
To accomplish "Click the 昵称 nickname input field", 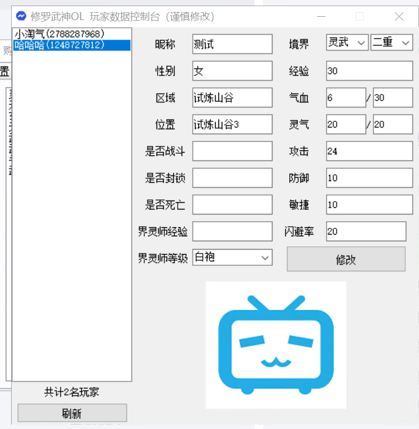I will tap(232, 45).
